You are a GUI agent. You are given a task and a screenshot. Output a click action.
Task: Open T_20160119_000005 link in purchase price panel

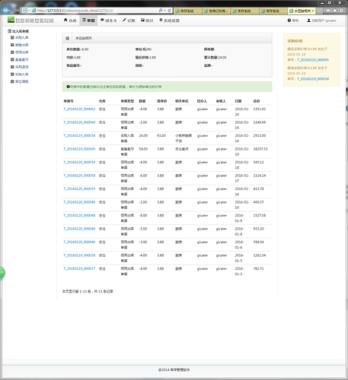coord(313,60)
